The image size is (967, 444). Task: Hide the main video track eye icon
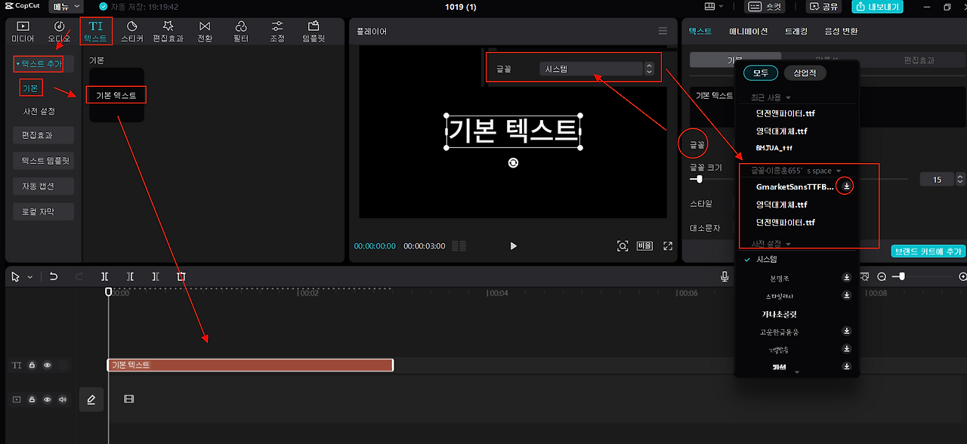pyautogui.click(x=48, y=399)
